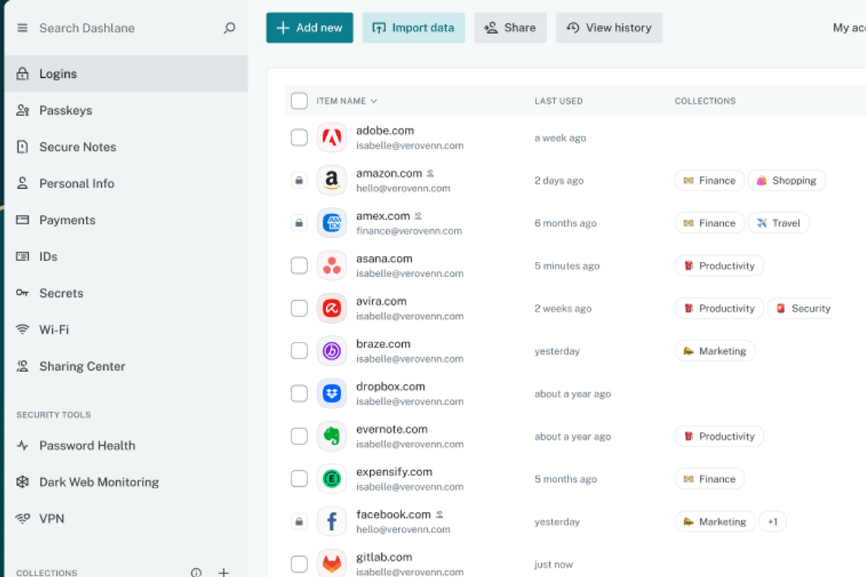This screenshot has height=577, width=866.
Task: Open the asana.com logo icon
Action: pyautogui.click(x=332, y=265)
